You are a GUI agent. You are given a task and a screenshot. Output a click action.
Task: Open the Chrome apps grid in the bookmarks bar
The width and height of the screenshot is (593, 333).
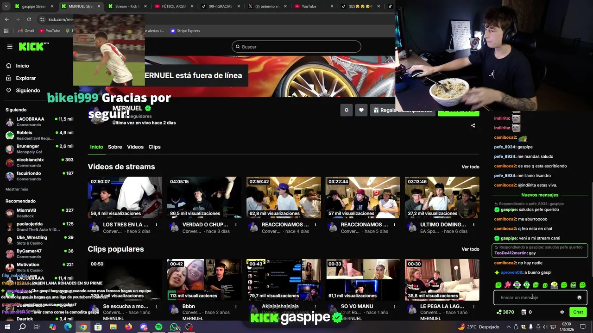point(6,31)
